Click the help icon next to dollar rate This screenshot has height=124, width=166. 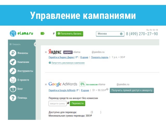coord(107,89)
